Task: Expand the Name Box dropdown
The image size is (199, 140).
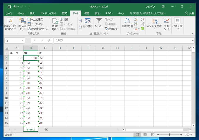Action: click(23, 41)
